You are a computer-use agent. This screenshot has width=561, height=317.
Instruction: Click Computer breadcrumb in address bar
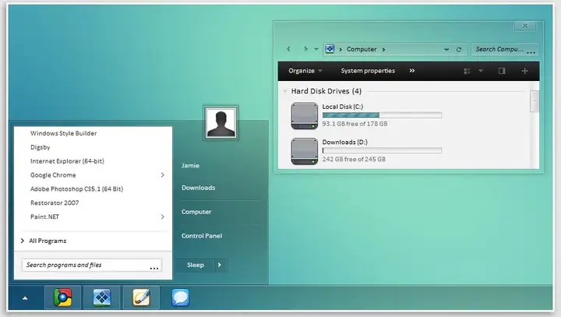pyautogui.click(x=362, y=49)
